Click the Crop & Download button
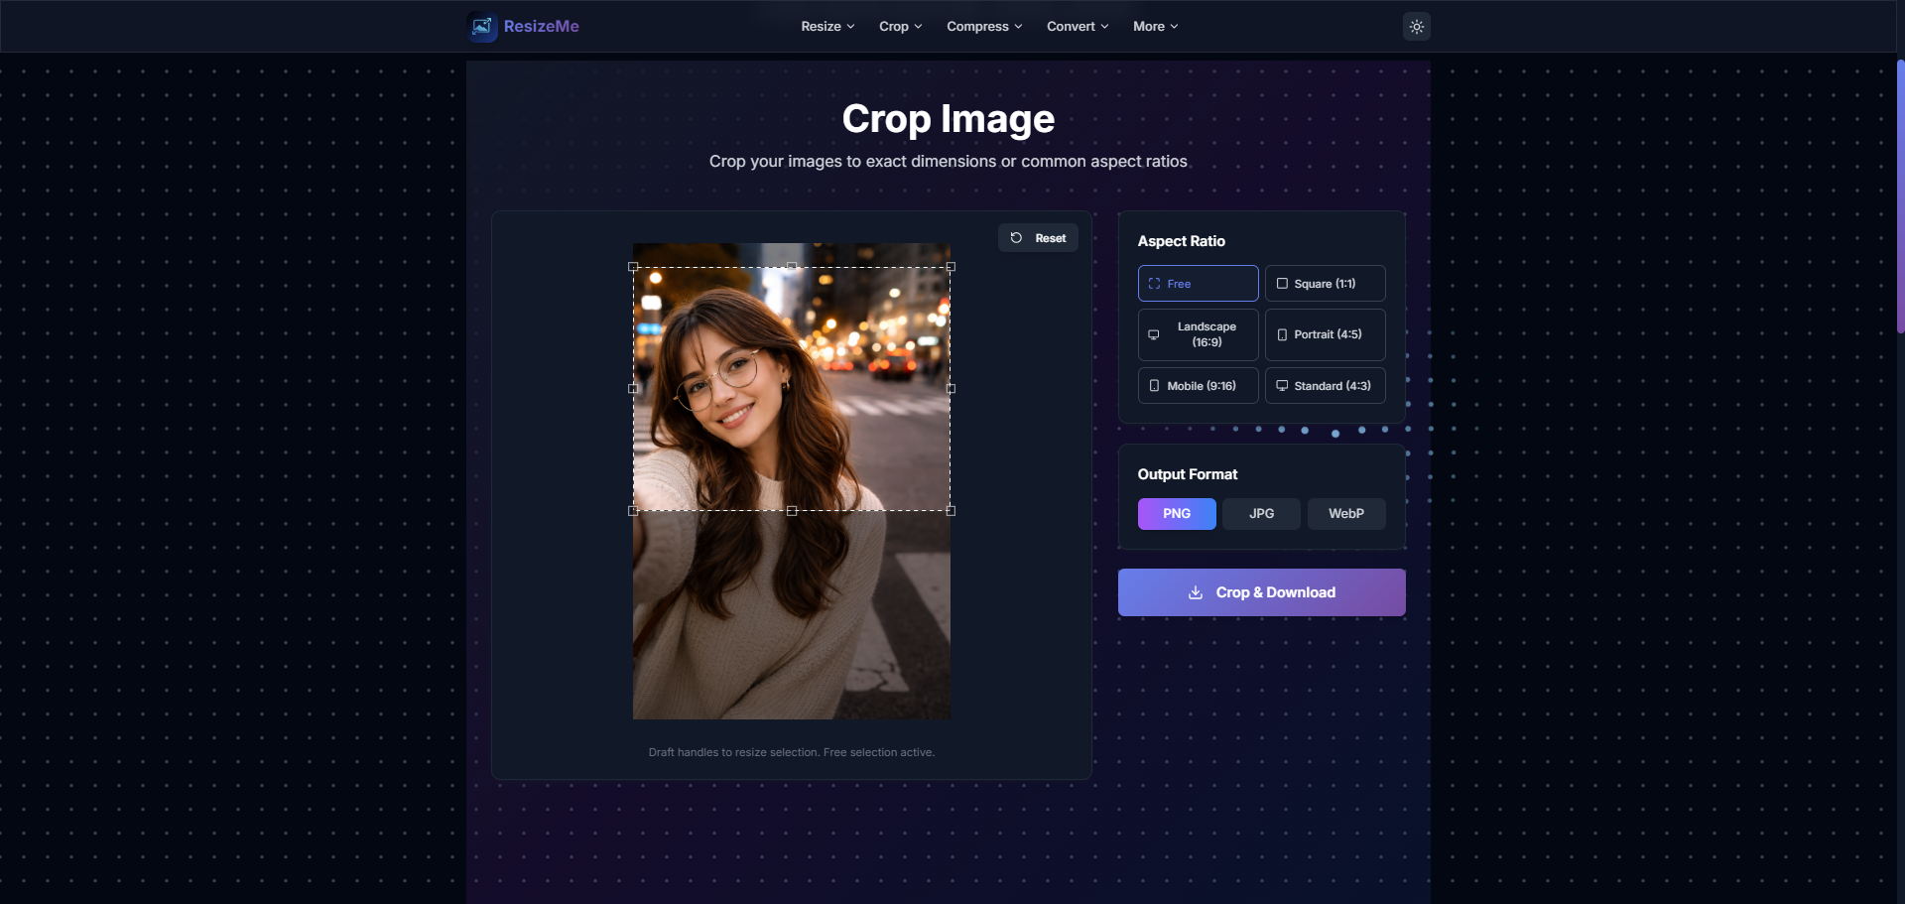This screenshot has width=1905, height=904. pos(1261,592)
